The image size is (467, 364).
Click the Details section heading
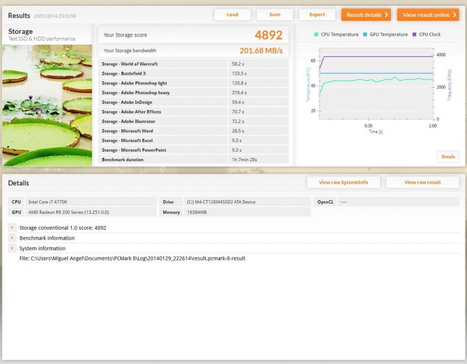(x=18, y=183)
